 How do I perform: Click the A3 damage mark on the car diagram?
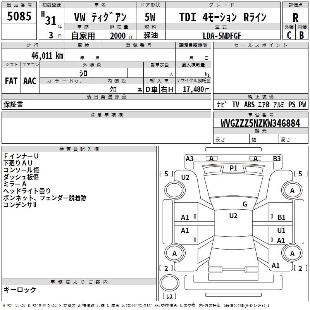(189, 158)
